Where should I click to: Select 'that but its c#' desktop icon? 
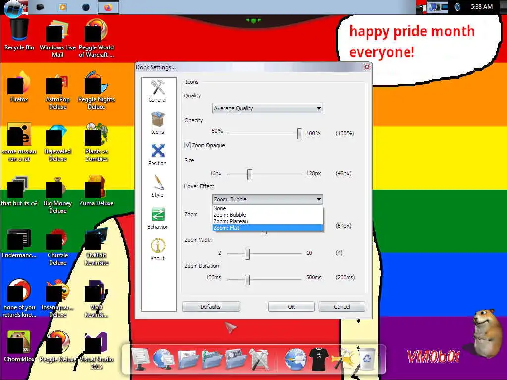click(x=19, y=191)
